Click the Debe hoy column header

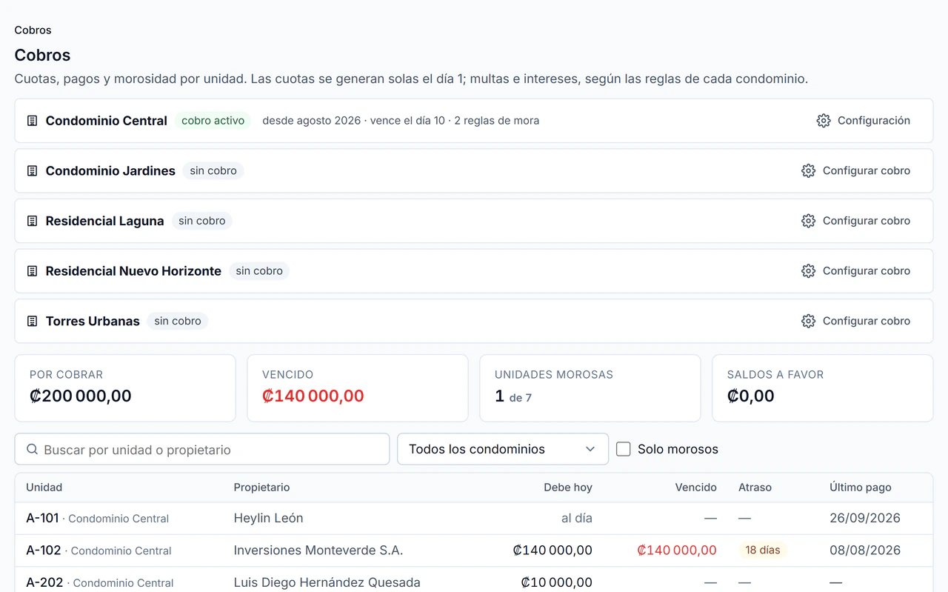pos(568,488)
